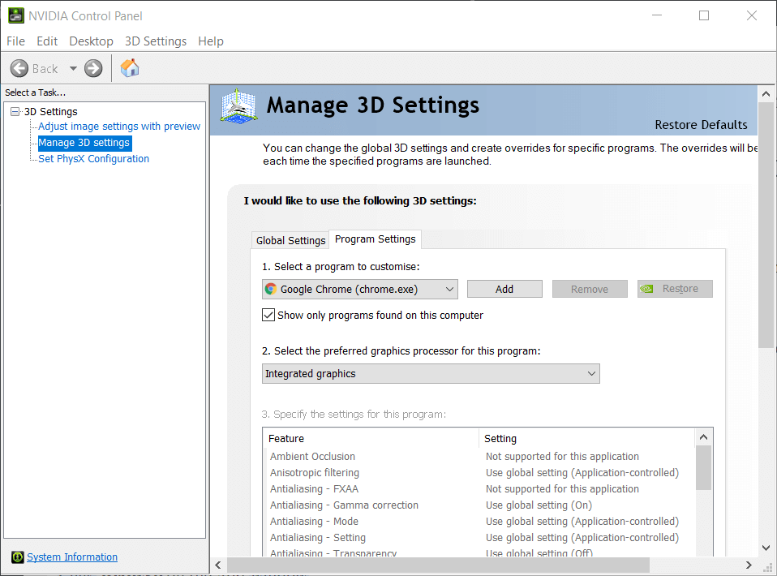Click the page vertical scrollbar thumb

(766, 226)
